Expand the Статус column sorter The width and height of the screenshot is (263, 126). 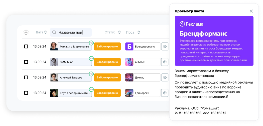[x=119, y=32]
